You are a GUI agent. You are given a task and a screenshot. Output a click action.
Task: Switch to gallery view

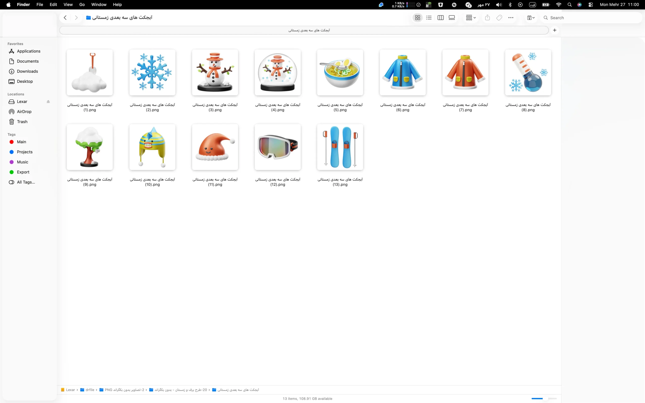click(452, 18)
